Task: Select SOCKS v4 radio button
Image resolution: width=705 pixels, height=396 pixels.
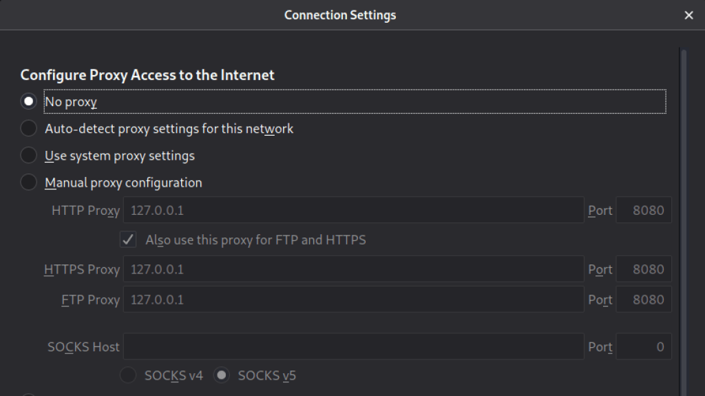Action: click(x=128, y=375)
